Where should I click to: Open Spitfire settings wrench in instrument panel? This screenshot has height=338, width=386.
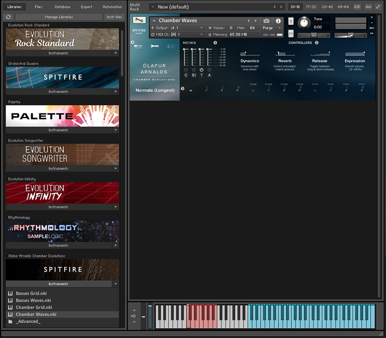[154, 46]
